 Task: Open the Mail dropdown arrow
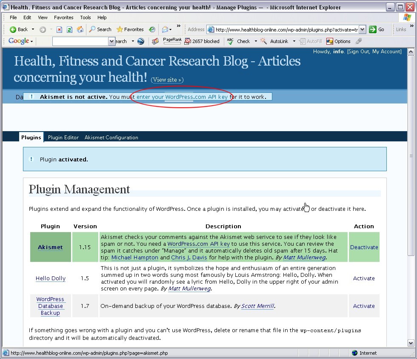coord(171,29)
